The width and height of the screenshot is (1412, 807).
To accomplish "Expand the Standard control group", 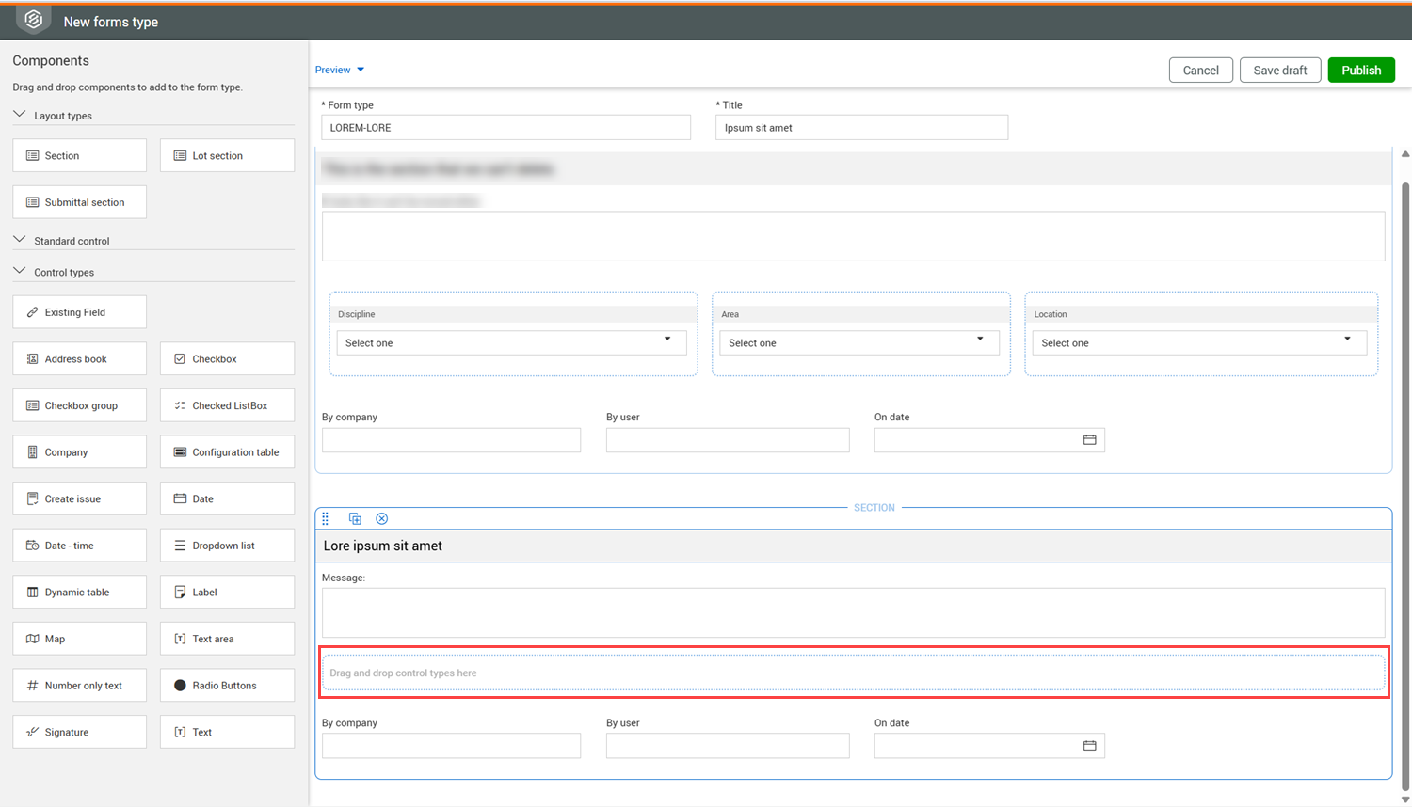I will tap(20, 240).
